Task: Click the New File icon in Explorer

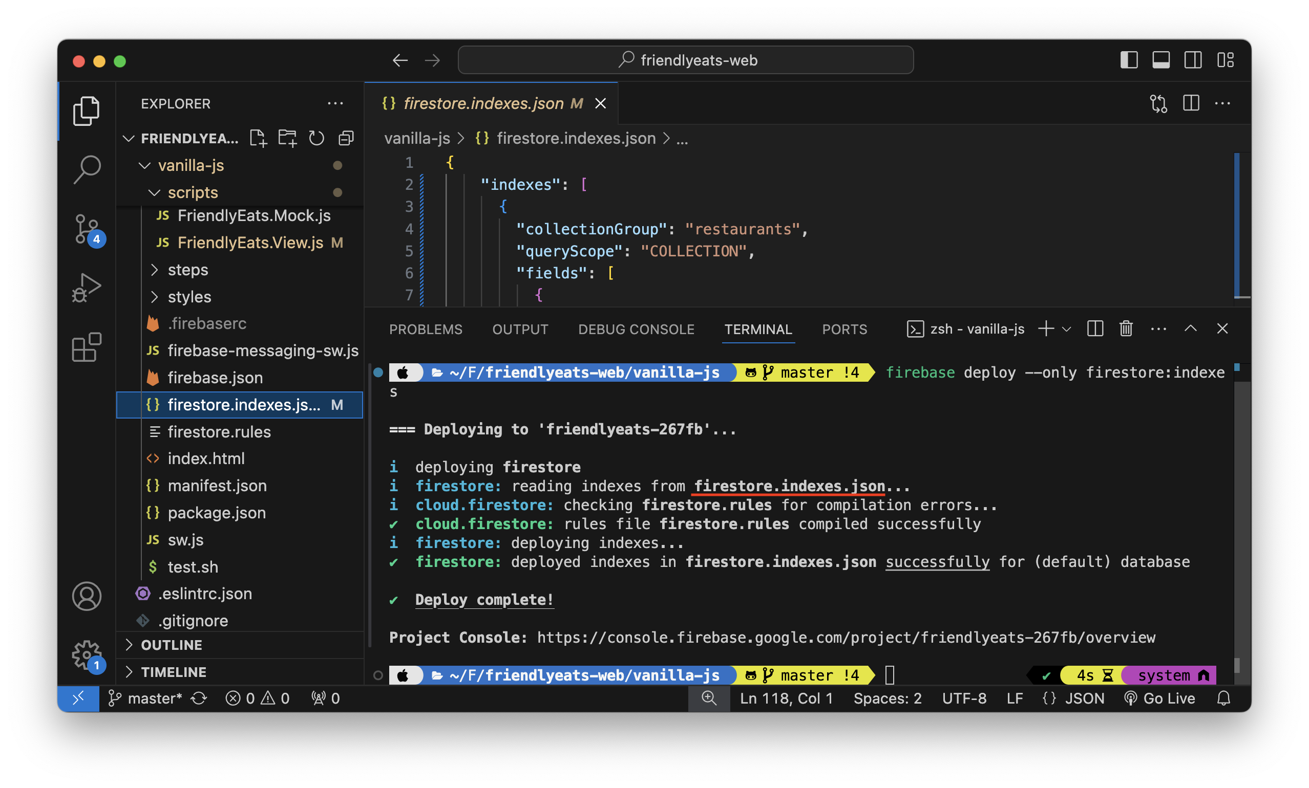Action: (258, 139)
